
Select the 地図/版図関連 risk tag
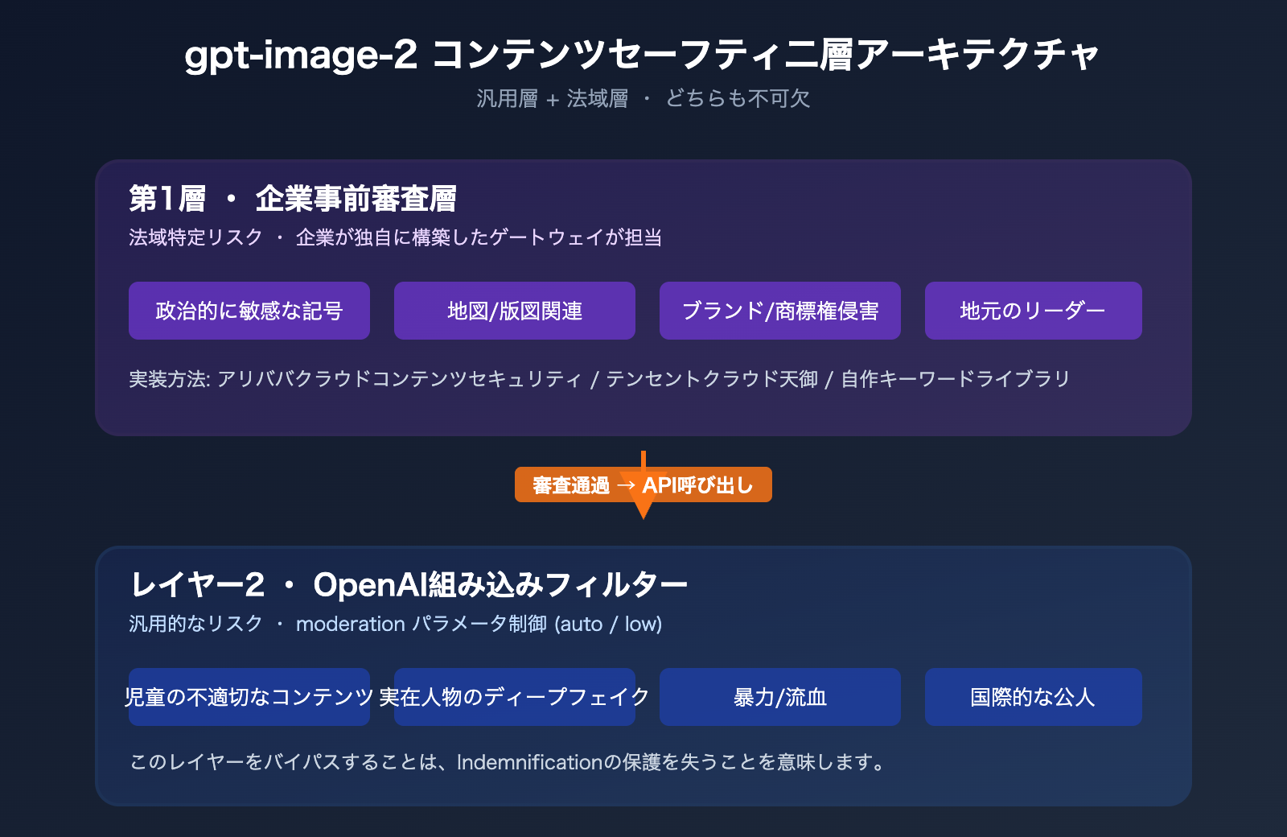[x=514, y=310]
